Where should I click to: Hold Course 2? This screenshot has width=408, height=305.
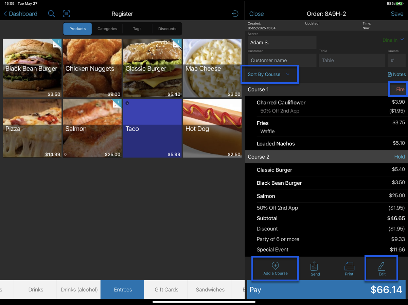400,157
